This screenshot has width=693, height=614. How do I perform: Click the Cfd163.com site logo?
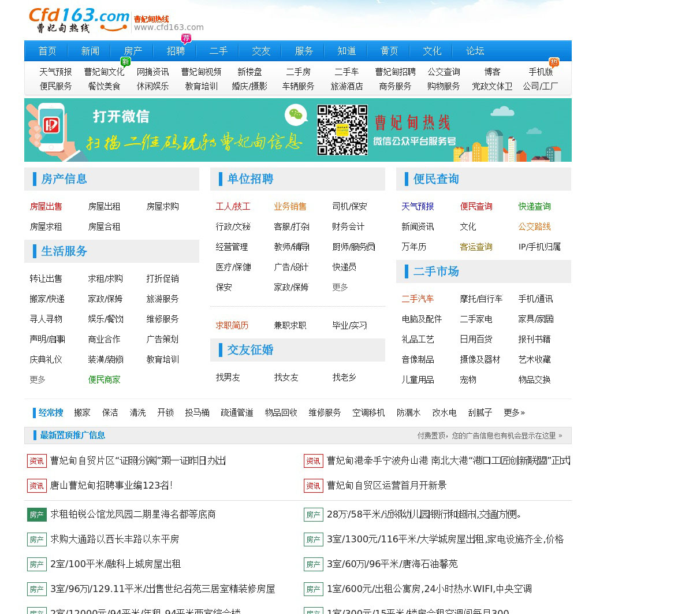[x=79, y=21]
